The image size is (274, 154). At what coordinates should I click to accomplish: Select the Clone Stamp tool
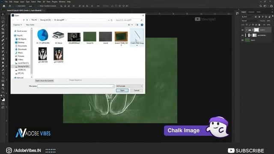(x=3, y=47)
